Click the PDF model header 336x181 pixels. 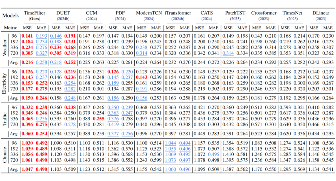point(120,13)
